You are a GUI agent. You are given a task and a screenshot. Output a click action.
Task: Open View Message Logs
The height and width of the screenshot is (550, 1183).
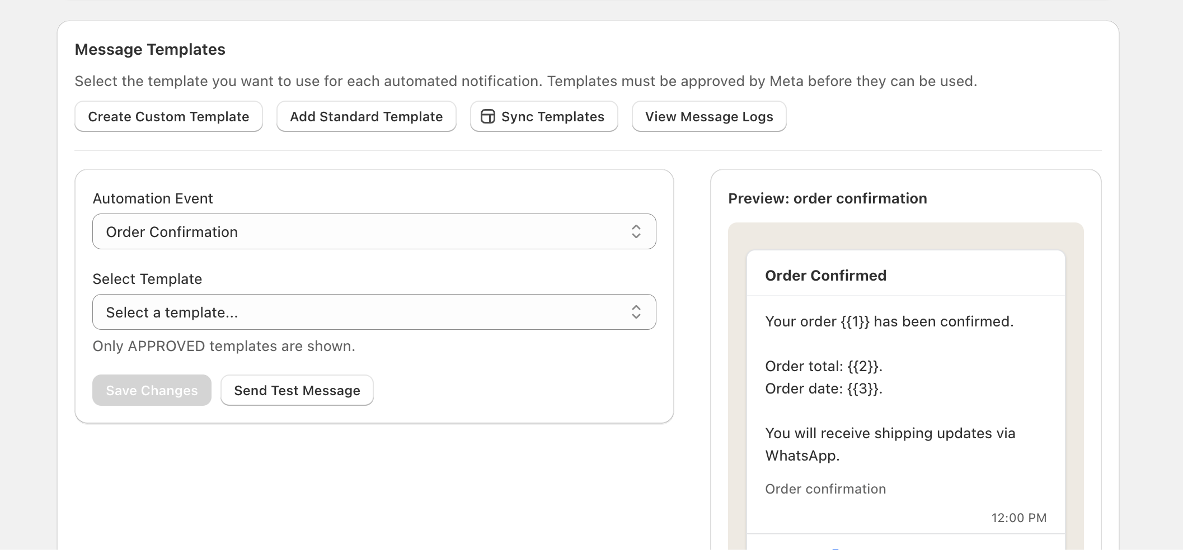[x=708, y=116]
